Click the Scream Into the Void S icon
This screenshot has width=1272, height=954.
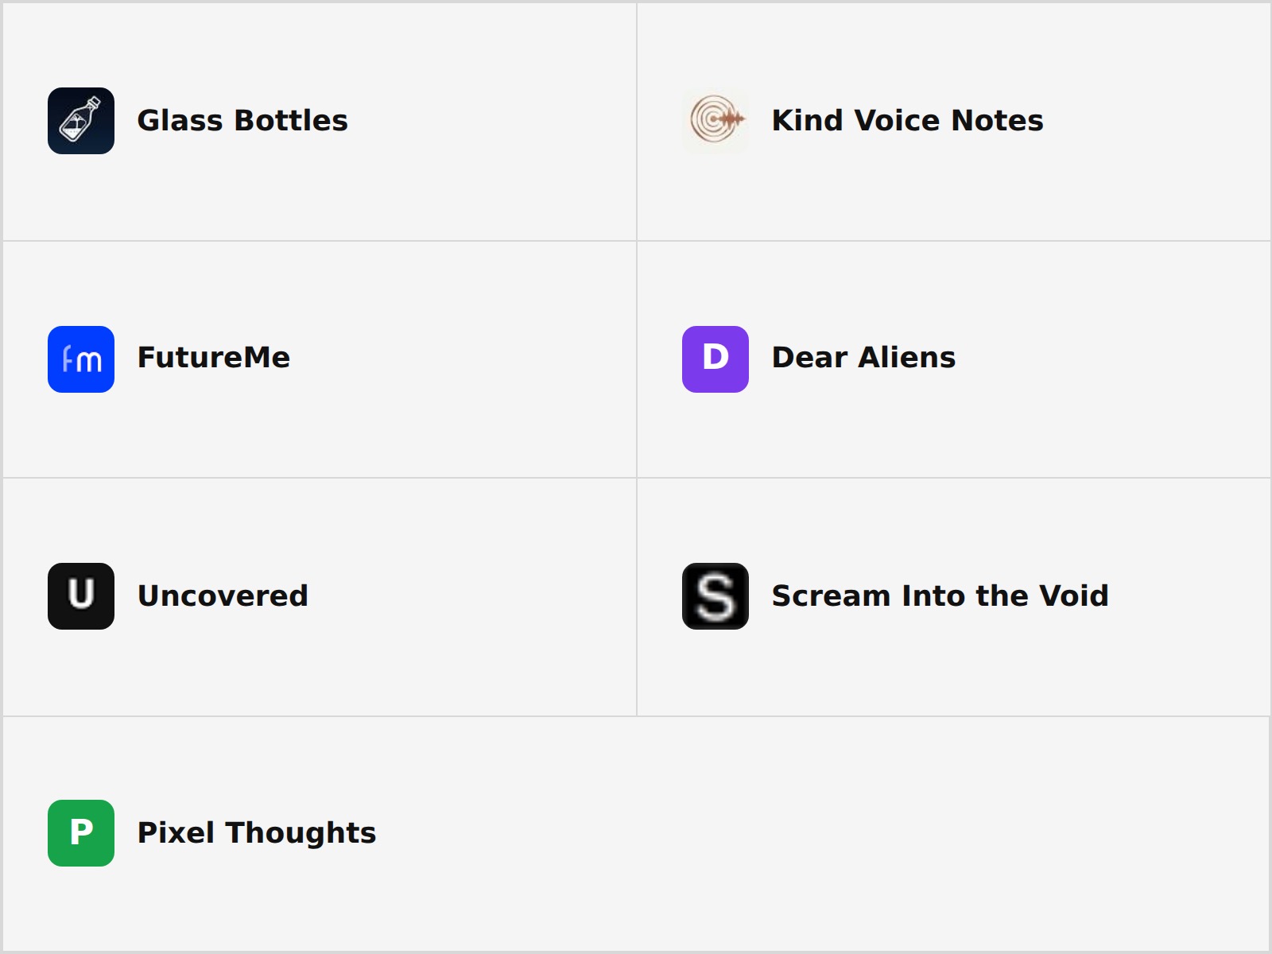click(x=715, y=596)
